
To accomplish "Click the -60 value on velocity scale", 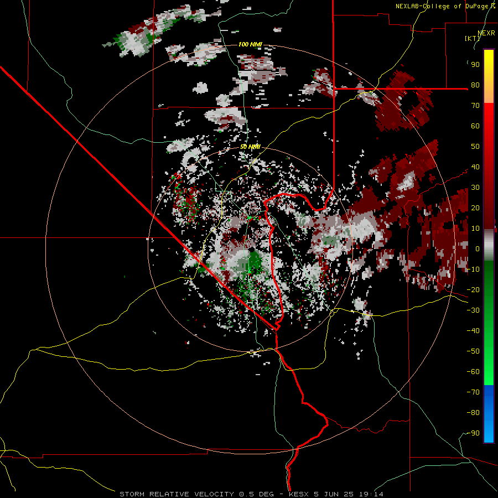I will 473,372.
